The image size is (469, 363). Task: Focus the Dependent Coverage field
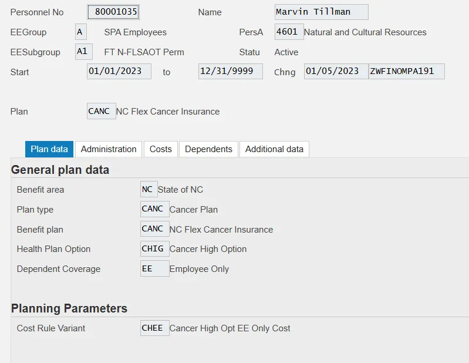coord(154,269)
